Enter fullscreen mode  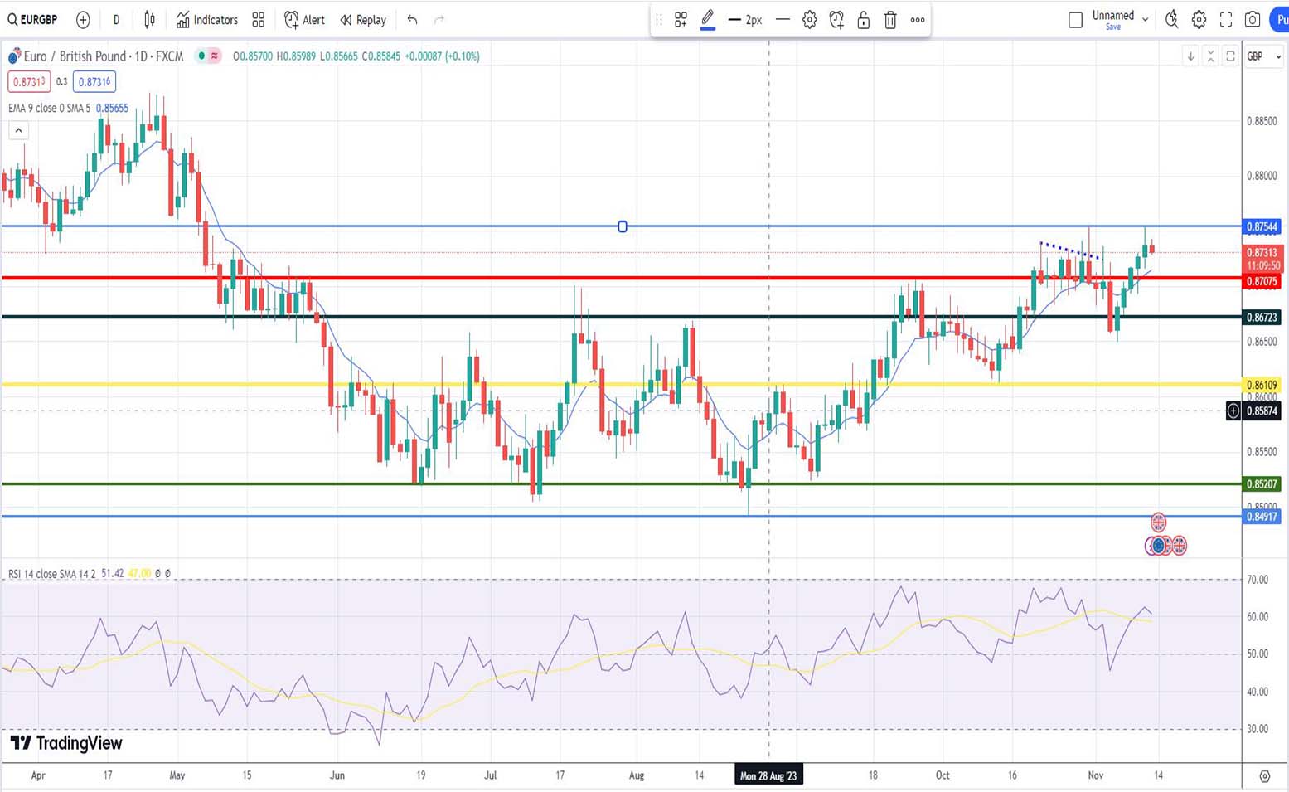pos(1226,20)
